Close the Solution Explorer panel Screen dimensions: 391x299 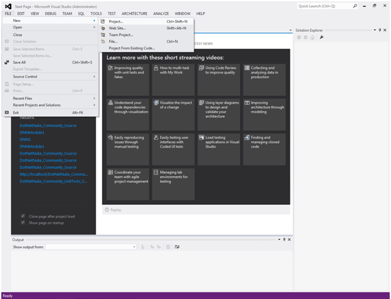click(x=385, y=30)
